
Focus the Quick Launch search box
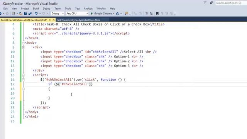pyautogui.click(x=231, y=3)
